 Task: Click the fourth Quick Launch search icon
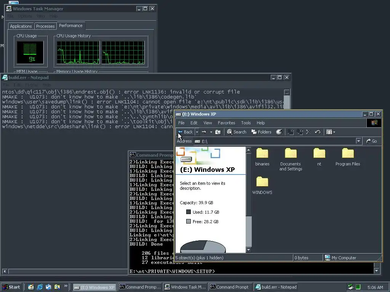(x=57, y=287)
